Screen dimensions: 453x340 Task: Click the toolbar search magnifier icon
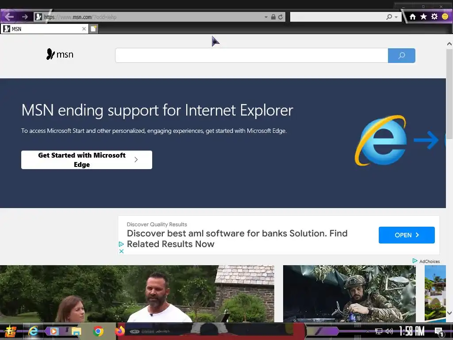[x=389, y=17]
